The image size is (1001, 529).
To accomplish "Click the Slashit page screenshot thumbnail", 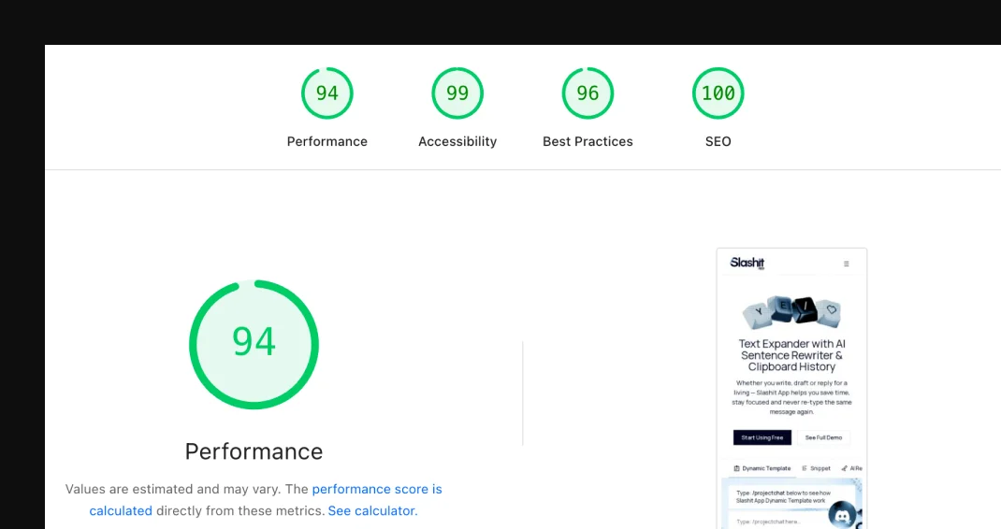I will (x=791, y=389).
